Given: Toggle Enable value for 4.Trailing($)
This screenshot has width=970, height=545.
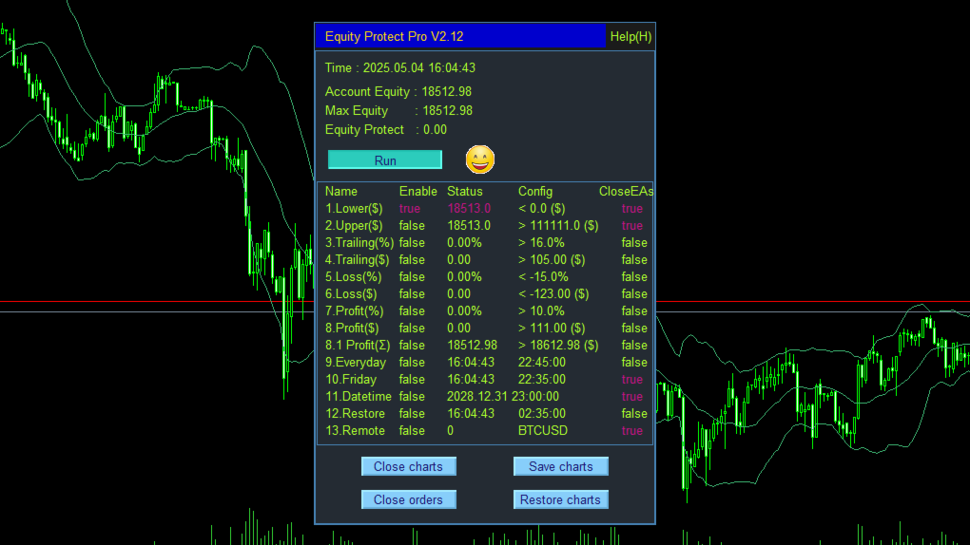Looking at the screenshot, I should pos(412,260).
